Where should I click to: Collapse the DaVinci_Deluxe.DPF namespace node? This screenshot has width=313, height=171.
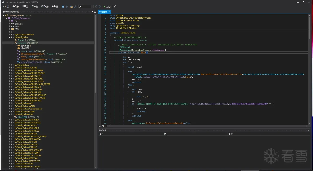click(10, 114)
